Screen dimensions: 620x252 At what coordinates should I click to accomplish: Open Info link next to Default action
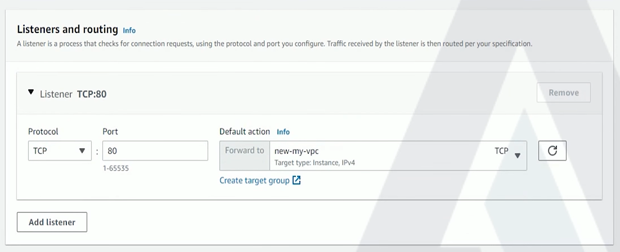pyautogui.click(x=283, y=132)
